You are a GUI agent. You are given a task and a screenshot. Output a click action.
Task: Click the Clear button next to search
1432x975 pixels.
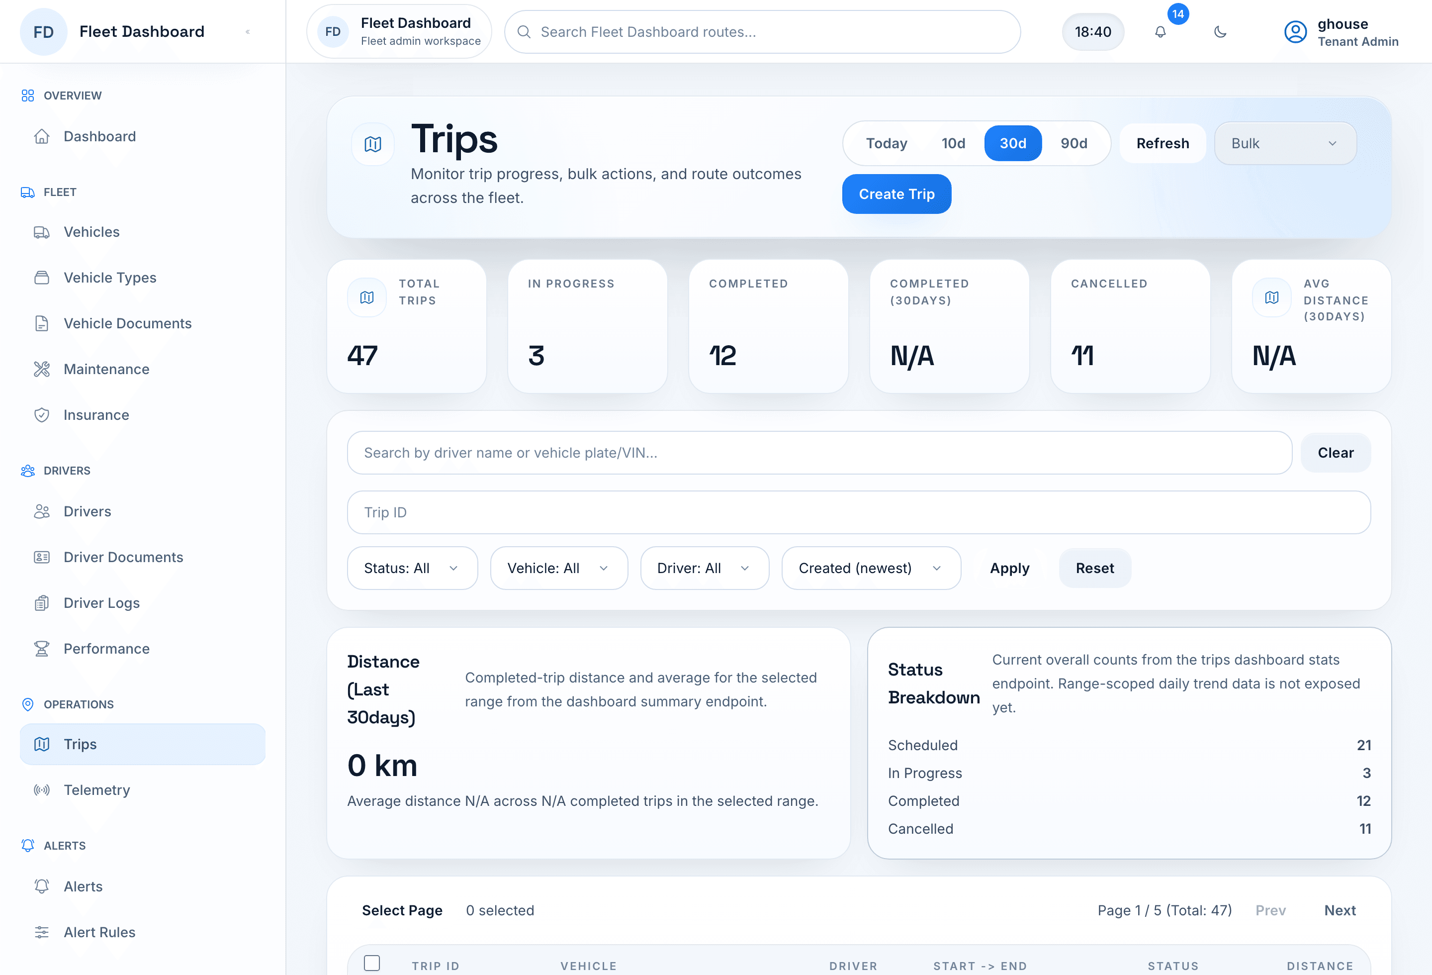pyautogui.click(x=1336, y=453)
